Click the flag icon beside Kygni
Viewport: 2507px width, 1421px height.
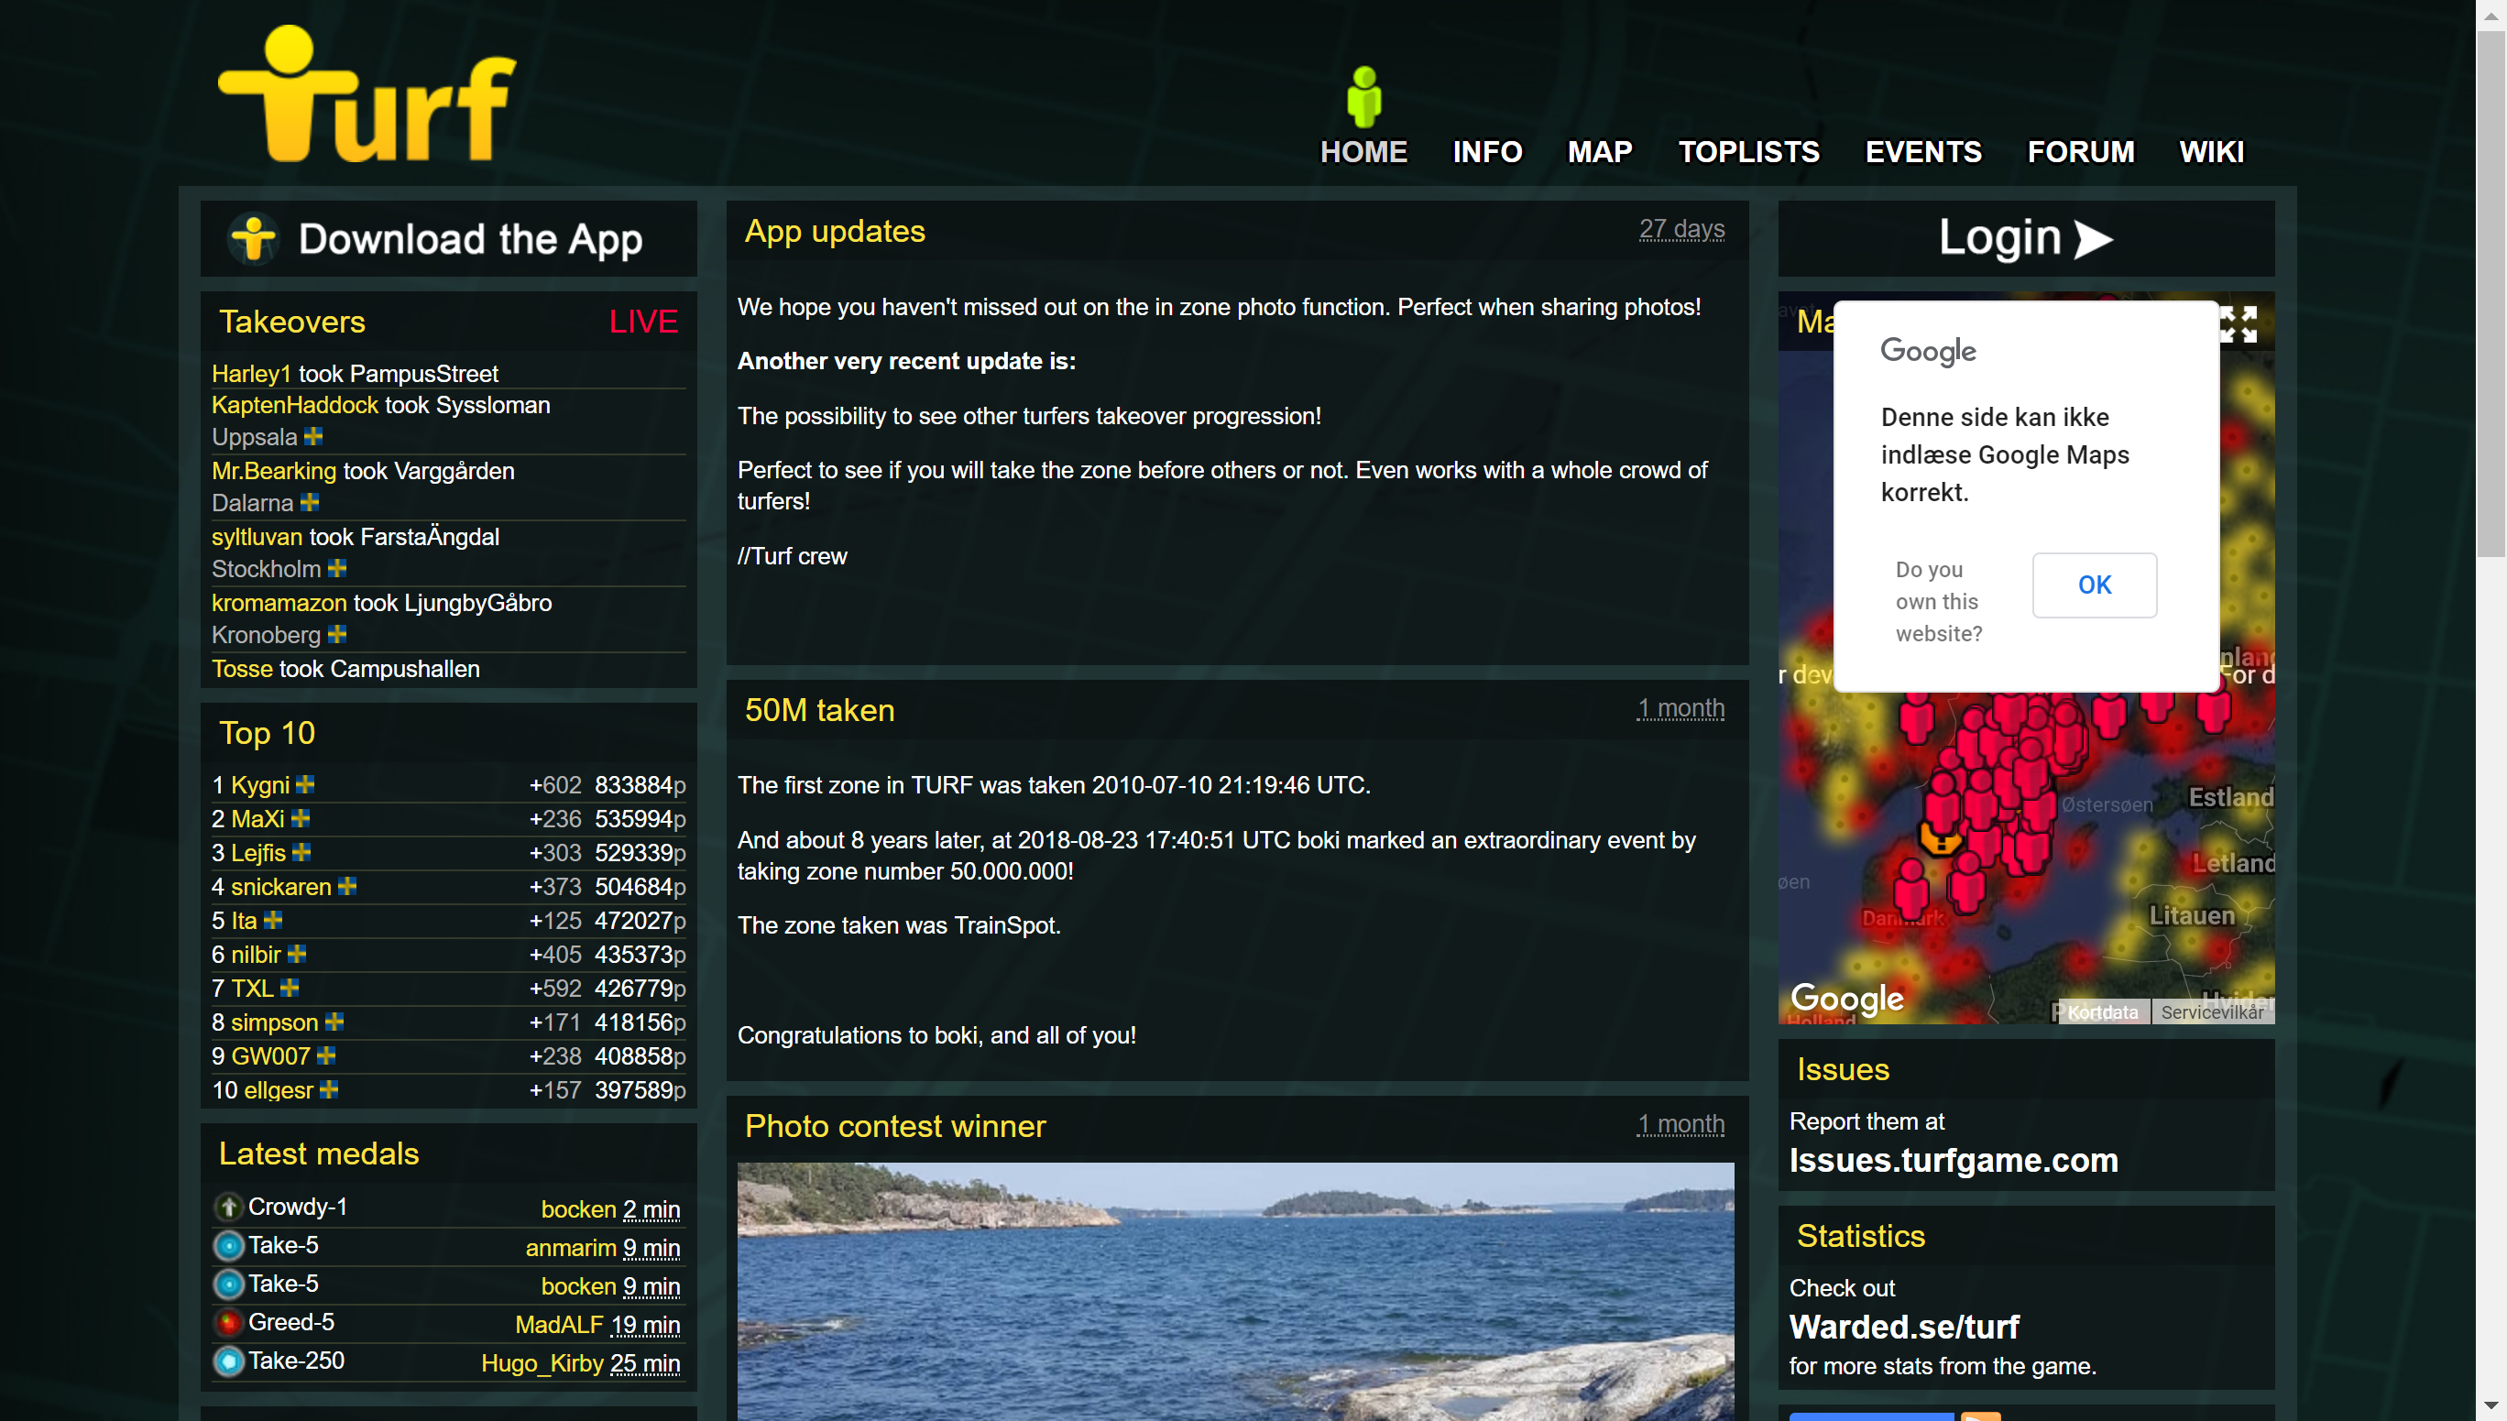click(304, 783)
